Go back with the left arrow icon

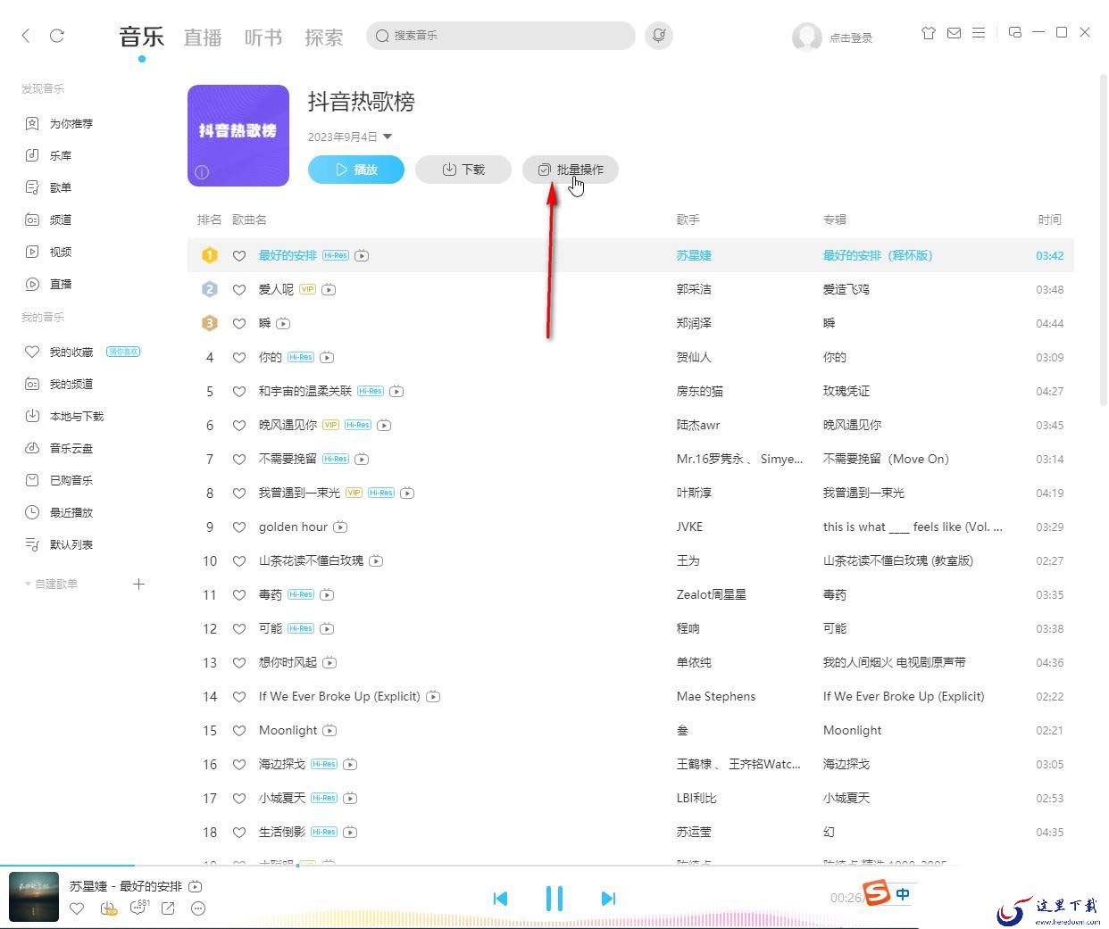pos(26,36)
